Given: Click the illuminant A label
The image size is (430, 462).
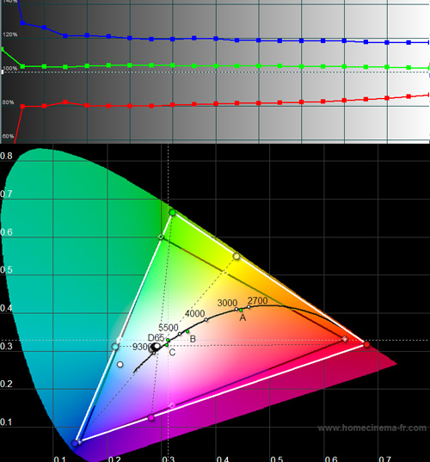Looking at the screenshot, I should (243, 317).
